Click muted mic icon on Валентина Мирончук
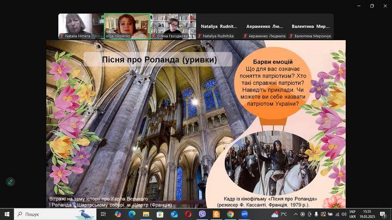The image size is (392, 220). pyautogui.click(x=291, y=36)
